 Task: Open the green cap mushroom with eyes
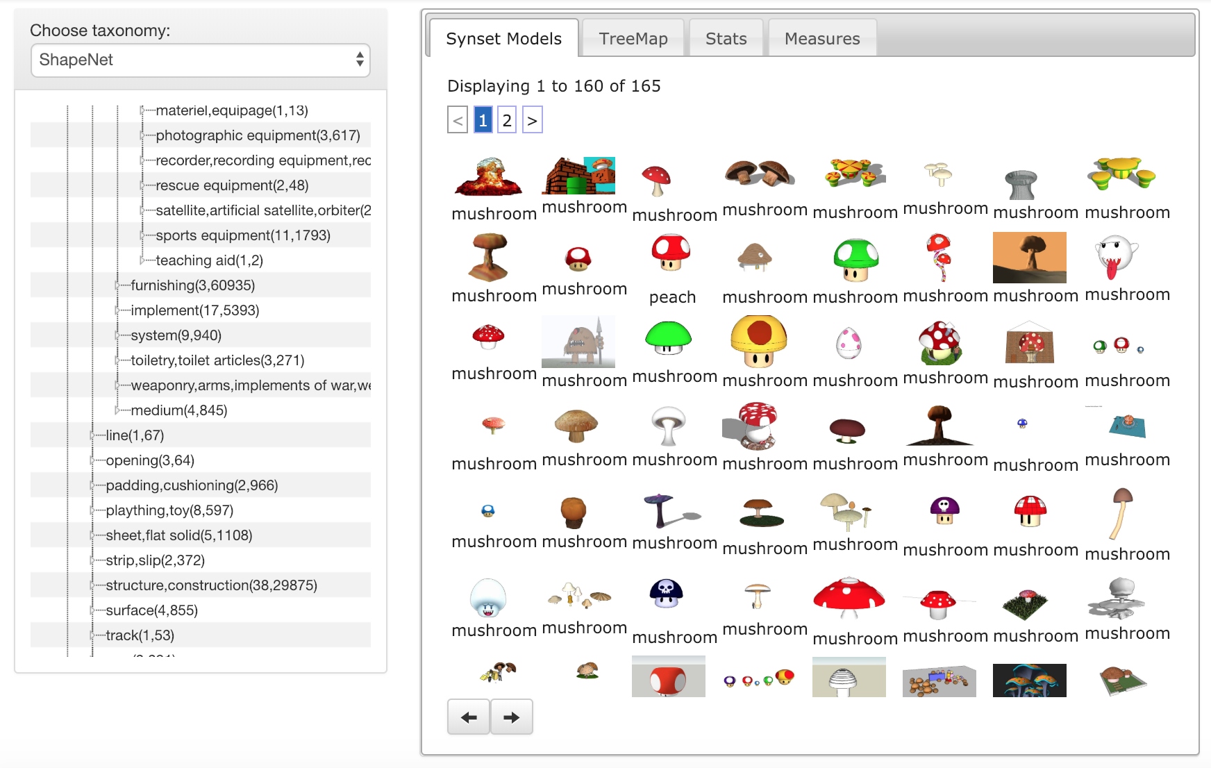point(855,260)
